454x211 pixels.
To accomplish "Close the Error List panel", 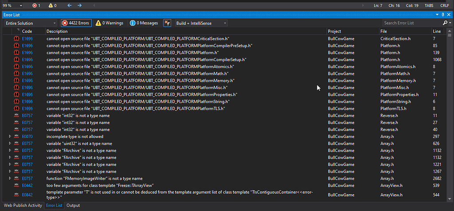I will point(449,15).
